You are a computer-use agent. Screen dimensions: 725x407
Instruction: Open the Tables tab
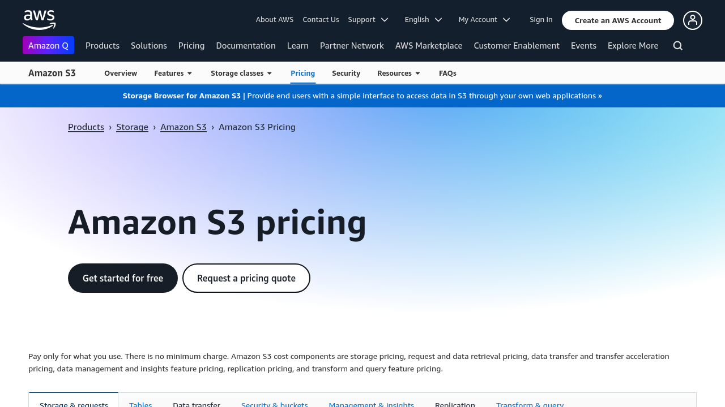point(140,401)
